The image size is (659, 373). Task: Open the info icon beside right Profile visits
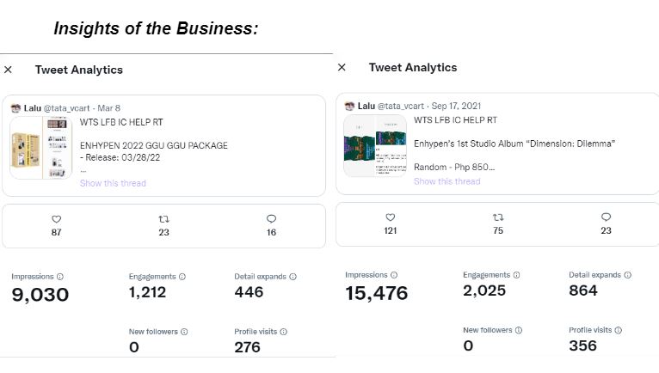click(x=618, y=330)
